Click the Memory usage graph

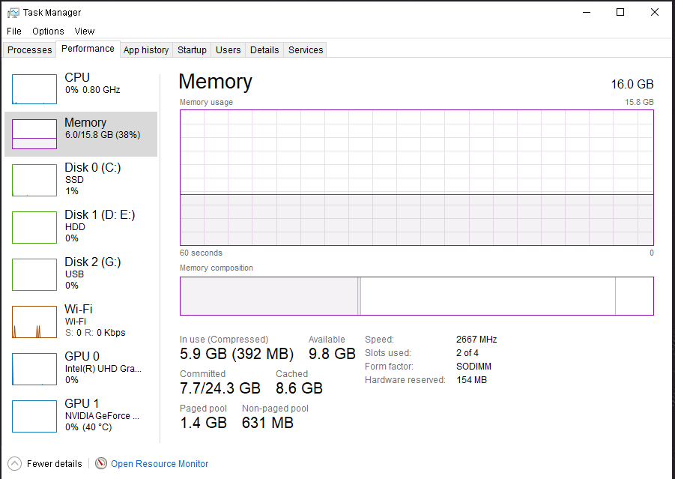[417, 178]
